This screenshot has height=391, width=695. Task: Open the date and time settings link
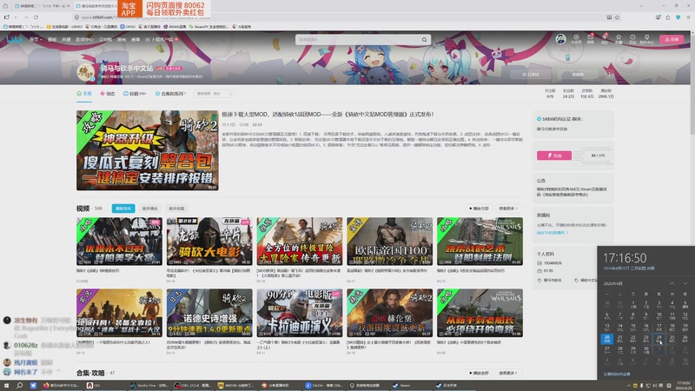click(x=617, y=374)
